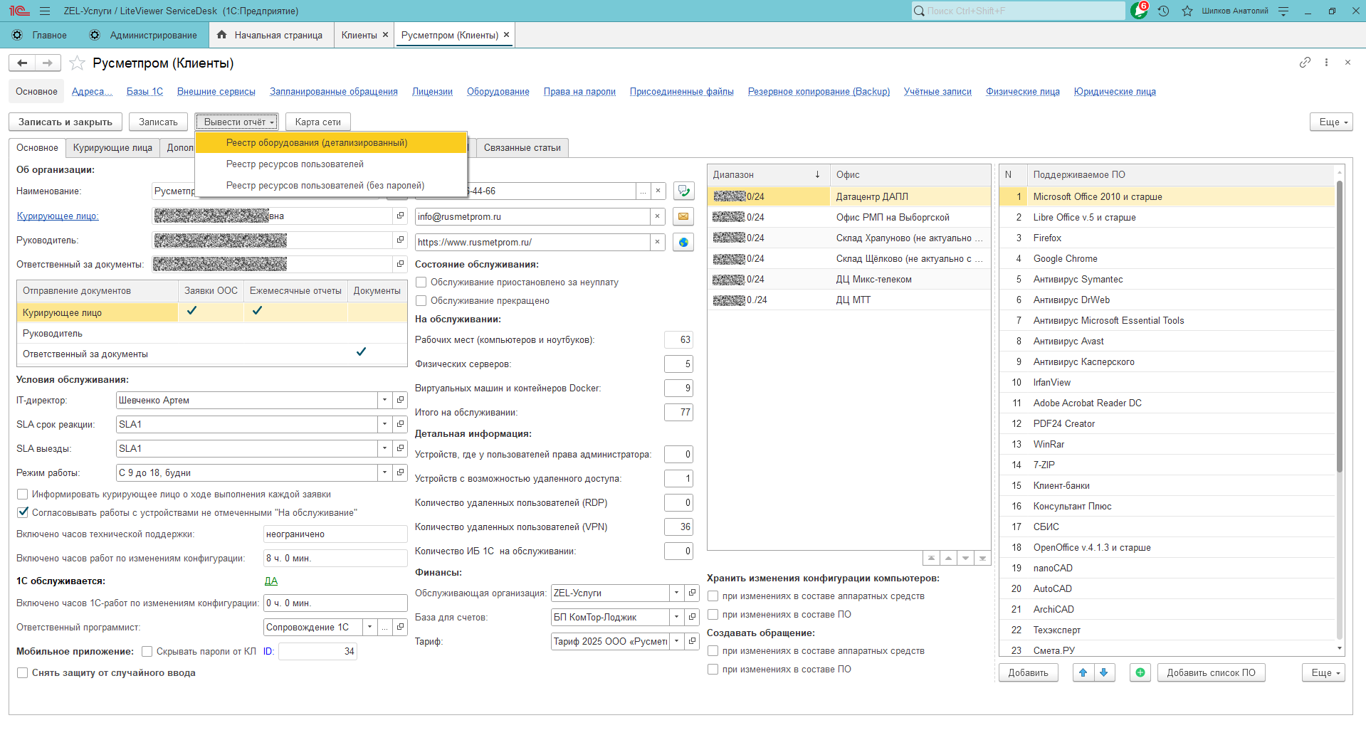
Task: Open notifications bell with badge 6
Action: pos(1139,11)
